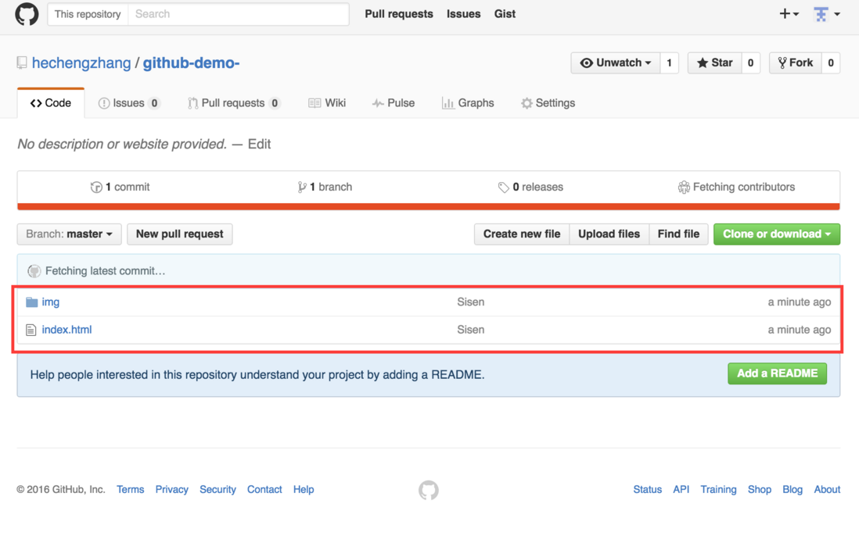Open Blog footer link

click(x=793, y=490)
